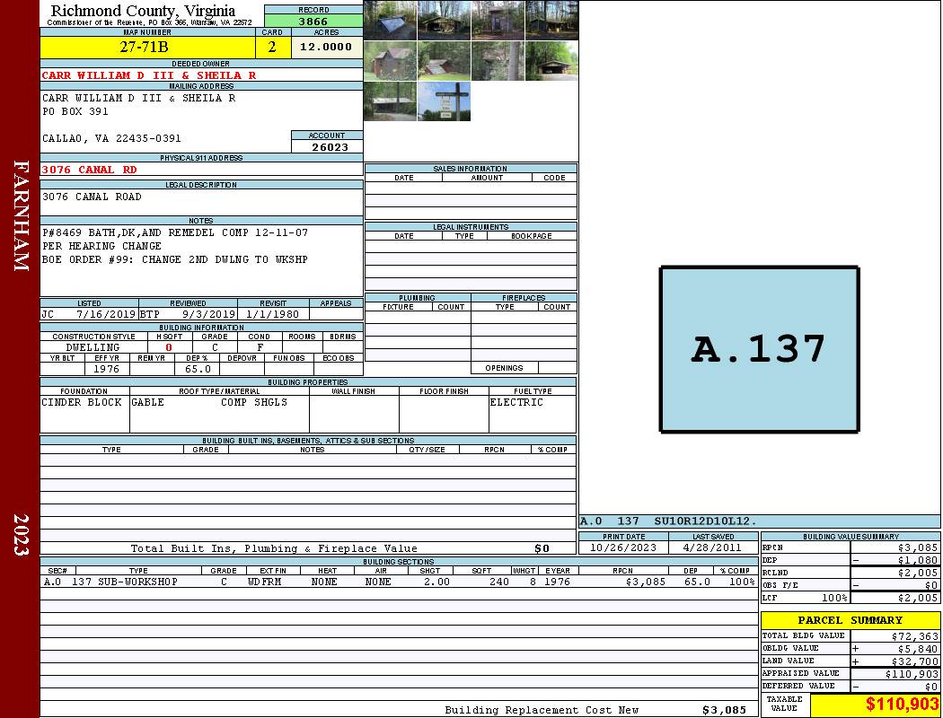Select the DEP % value 65.0 in building information
Viewport: 943px width, 718px height.
pyautogui.click(x=198, y=369)
